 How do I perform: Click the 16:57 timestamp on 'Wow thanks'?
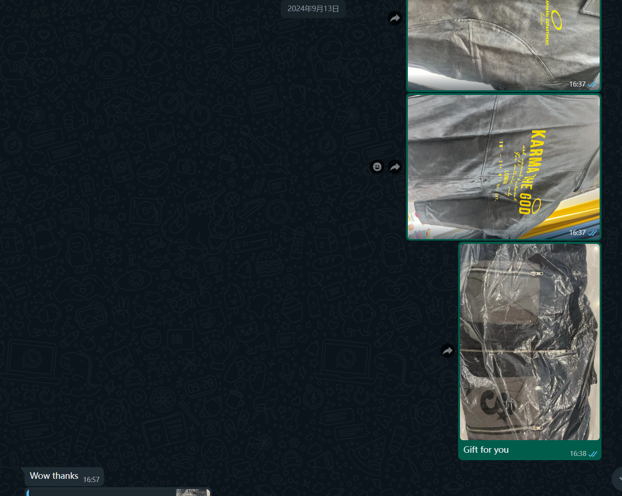tap(91, 480)
